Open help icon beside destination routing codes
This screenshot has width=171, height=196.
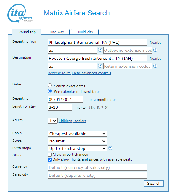coord(100,66)
